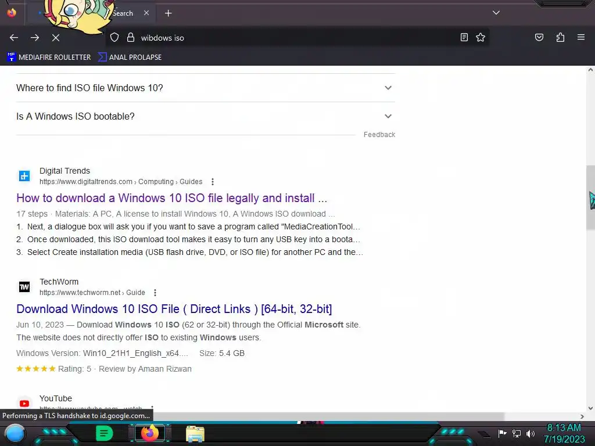Click the TechWorm favicon

pyautogui.click(x=24, y=287)
